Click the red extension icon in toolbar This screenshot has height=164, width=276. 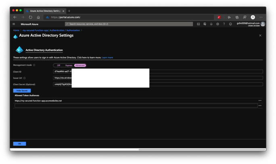(x=219, y=17)
